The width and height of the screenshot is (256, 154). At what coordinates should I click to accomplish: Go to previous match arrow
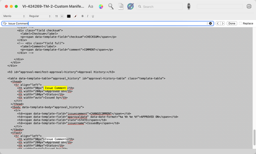tap(218, 23)
